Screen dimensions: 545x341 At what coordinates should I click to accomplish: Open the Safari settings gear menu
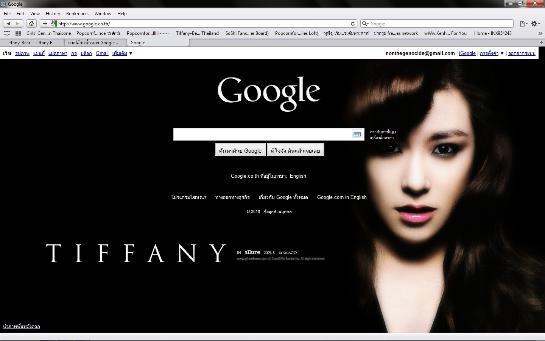click(x=536, y=23)
